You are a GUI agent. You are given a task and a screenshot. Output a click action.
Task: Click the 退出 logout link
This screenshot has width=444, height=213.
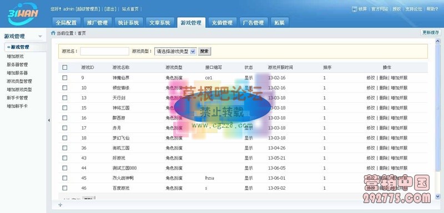click(x=110, y=9)
